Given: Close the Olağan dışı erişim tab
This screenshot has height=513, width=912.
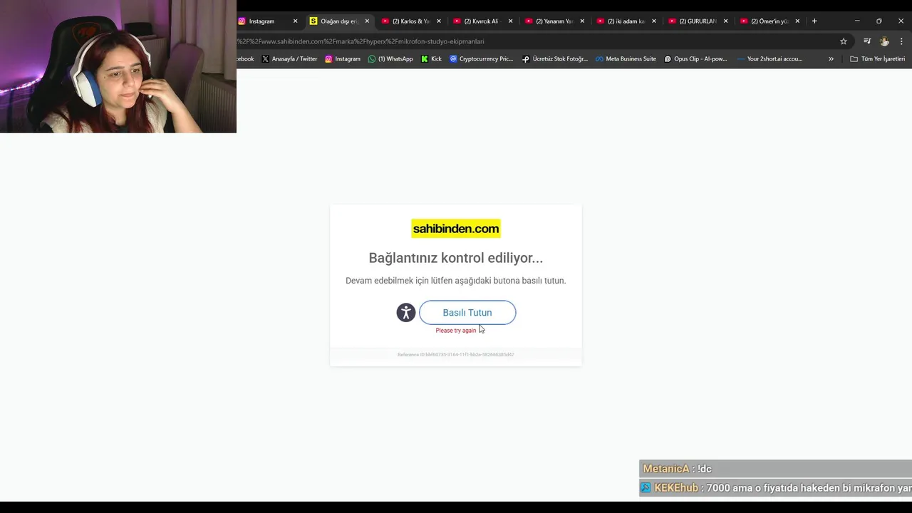Looking at the screenshot, I should [x=367, y=21].
